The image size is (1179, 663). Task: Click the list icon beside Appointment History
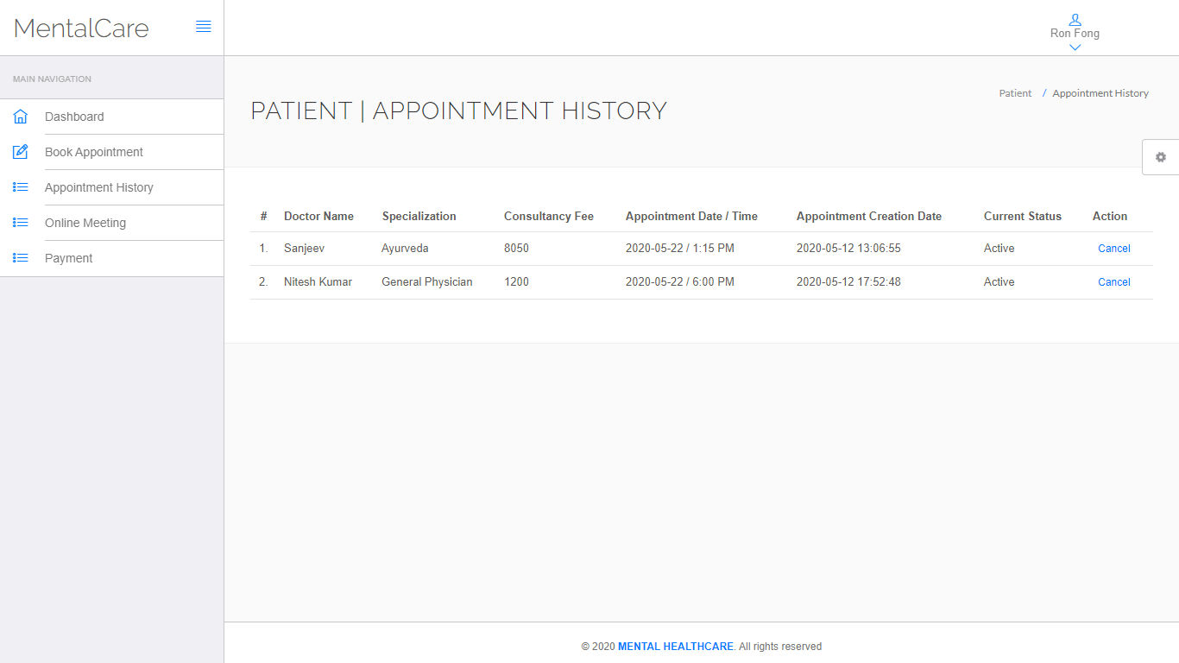point(21,187)
